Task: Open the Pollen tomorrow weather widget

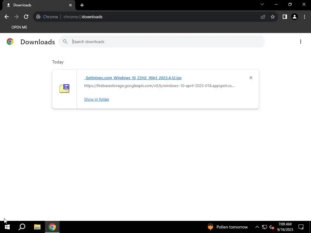Action: coord(228,227)
